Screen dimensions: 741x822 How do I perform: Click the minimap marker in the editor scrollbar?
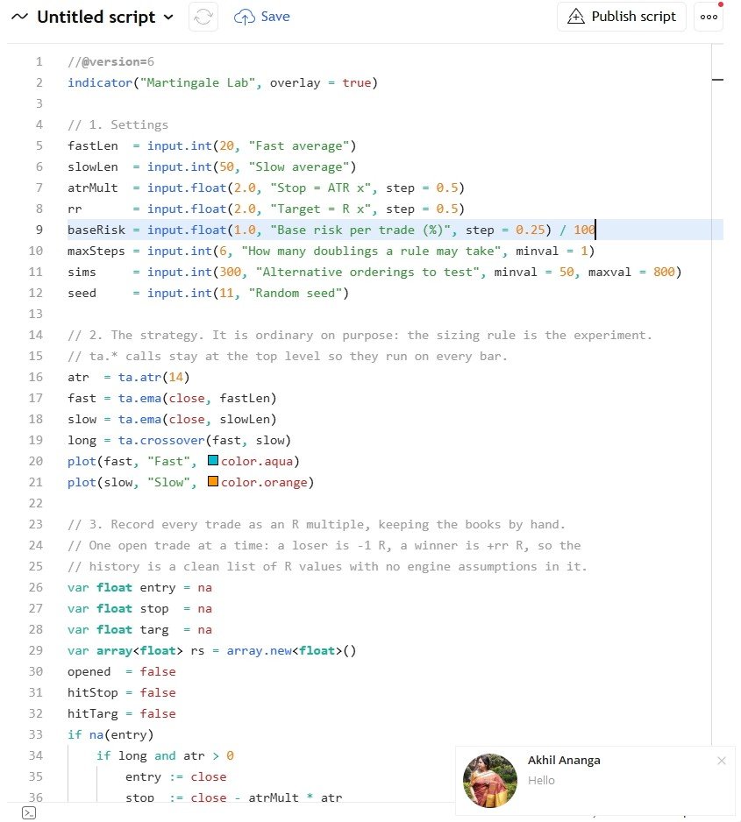coord(717,80)
